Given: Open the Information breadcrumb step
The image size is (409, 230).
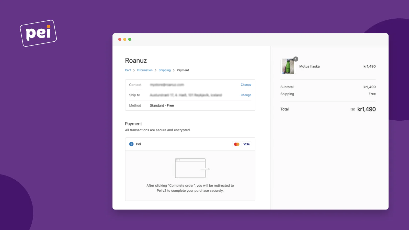Looking at the screenshot, I should (x=145, y=70).
